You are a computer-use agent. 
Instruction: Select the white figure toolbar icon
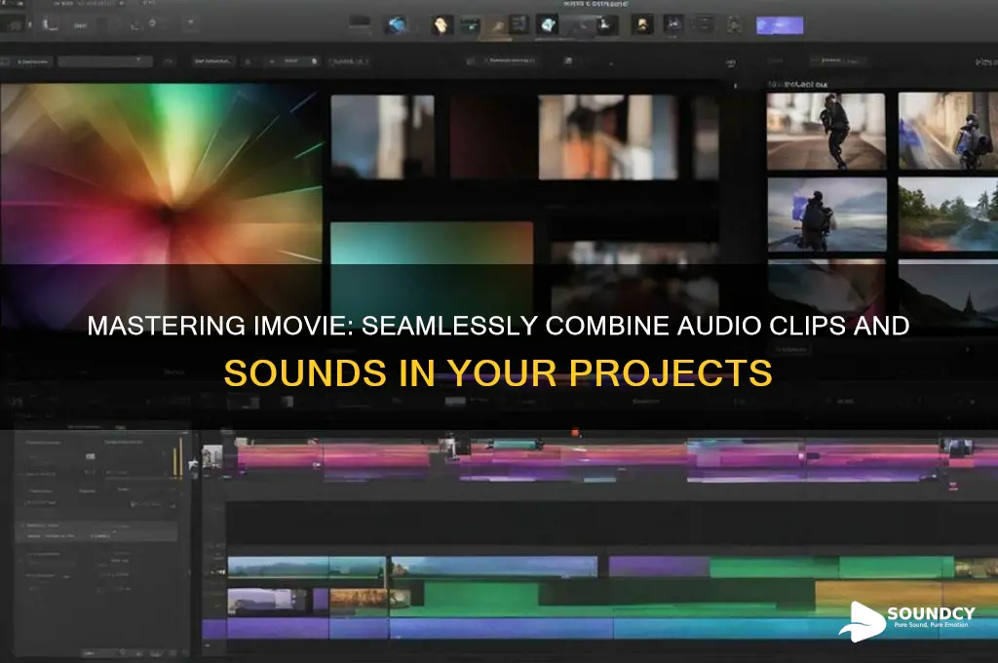(x=605, y=24)
